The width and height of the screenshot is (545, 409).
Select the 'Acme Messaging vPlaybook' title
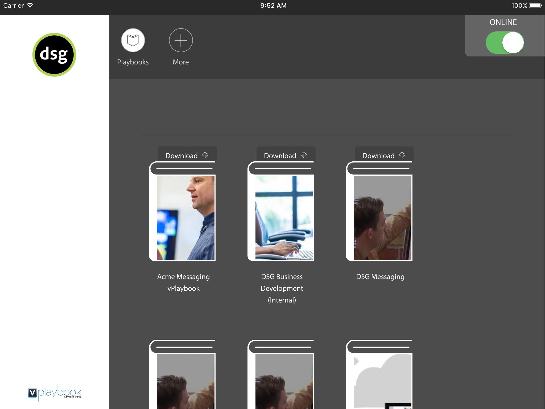(x=183, y=283)
